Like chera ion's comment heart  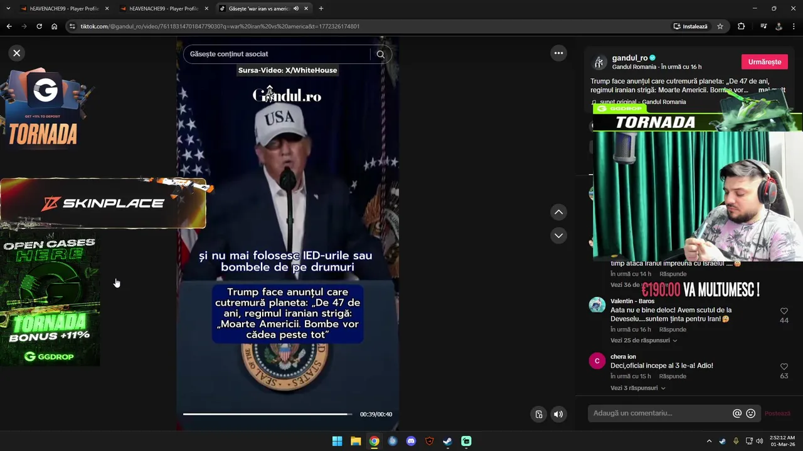point(784,366)
